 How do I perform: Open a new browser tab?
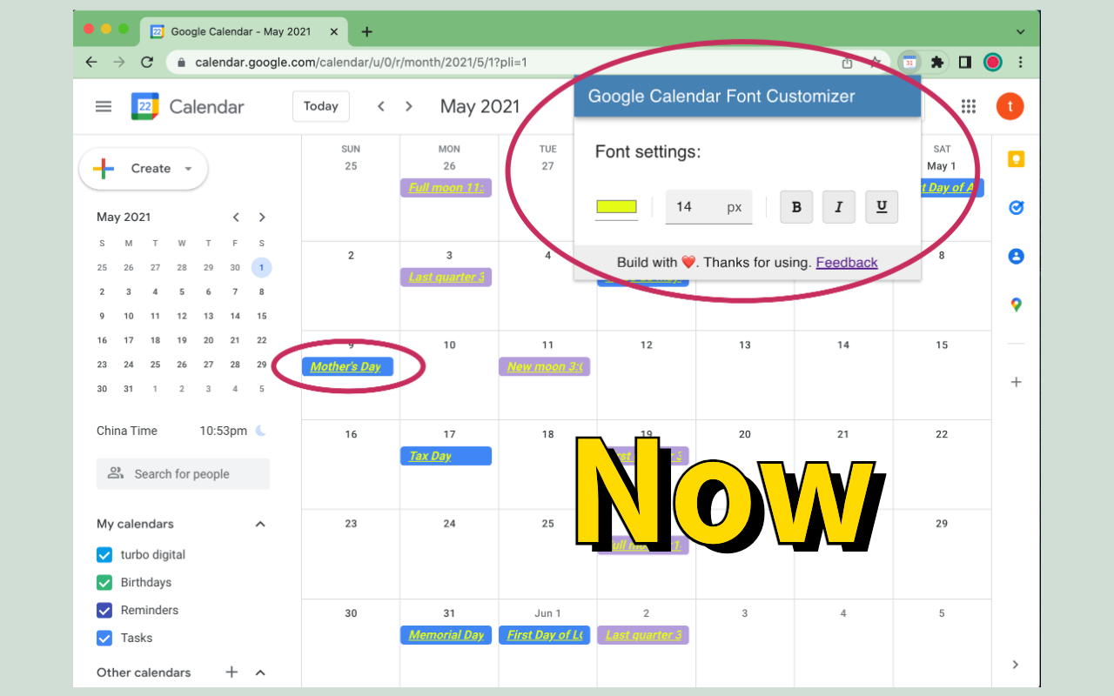tap(366, 31)
